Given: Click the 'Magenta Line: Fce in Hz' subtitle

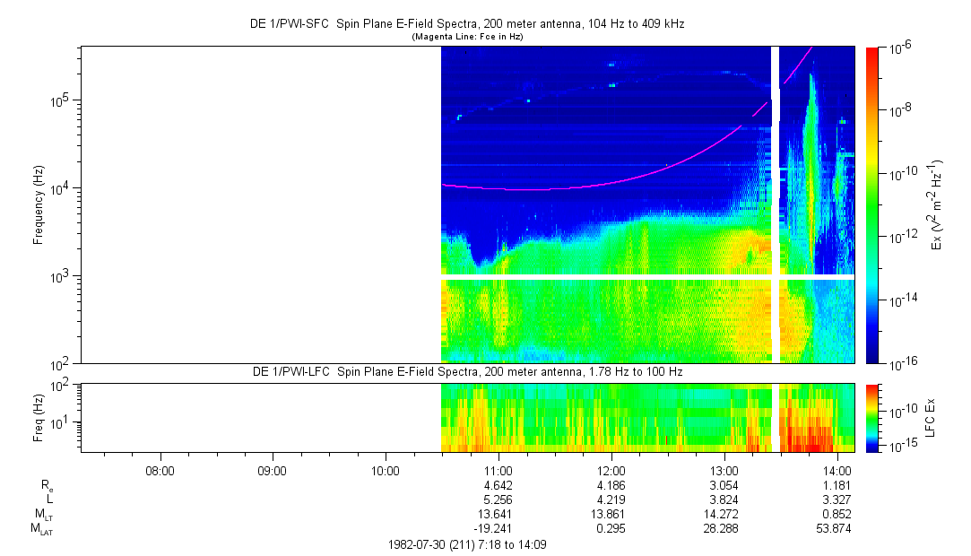Looking at the screenshot, I should pos(466,37).
